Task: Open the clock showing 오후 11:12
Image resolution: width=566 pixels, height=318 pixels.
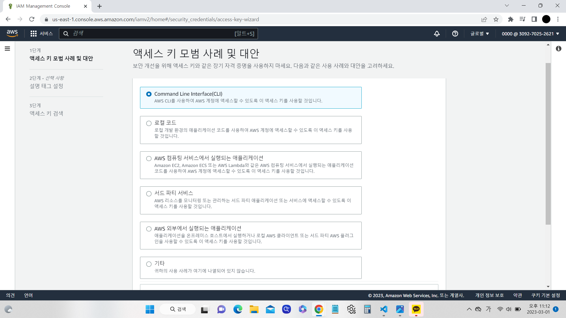Action: click(x=538, y=309)
